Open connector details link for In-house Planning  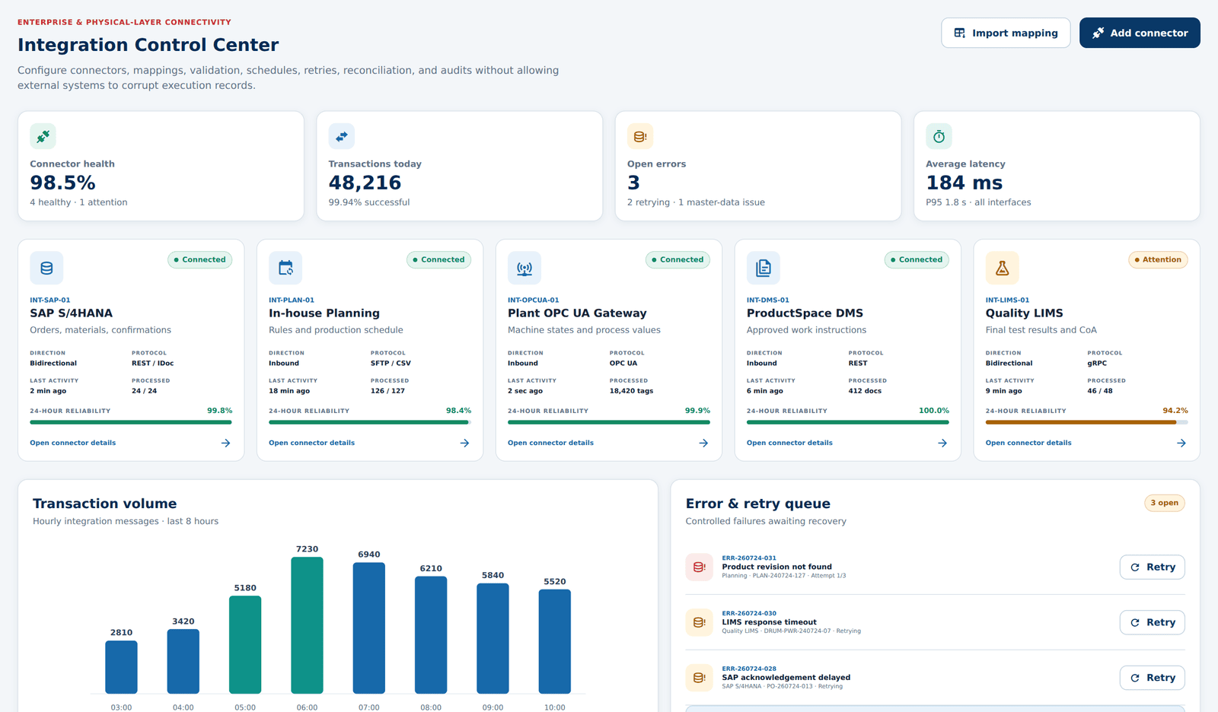(311, 443)
